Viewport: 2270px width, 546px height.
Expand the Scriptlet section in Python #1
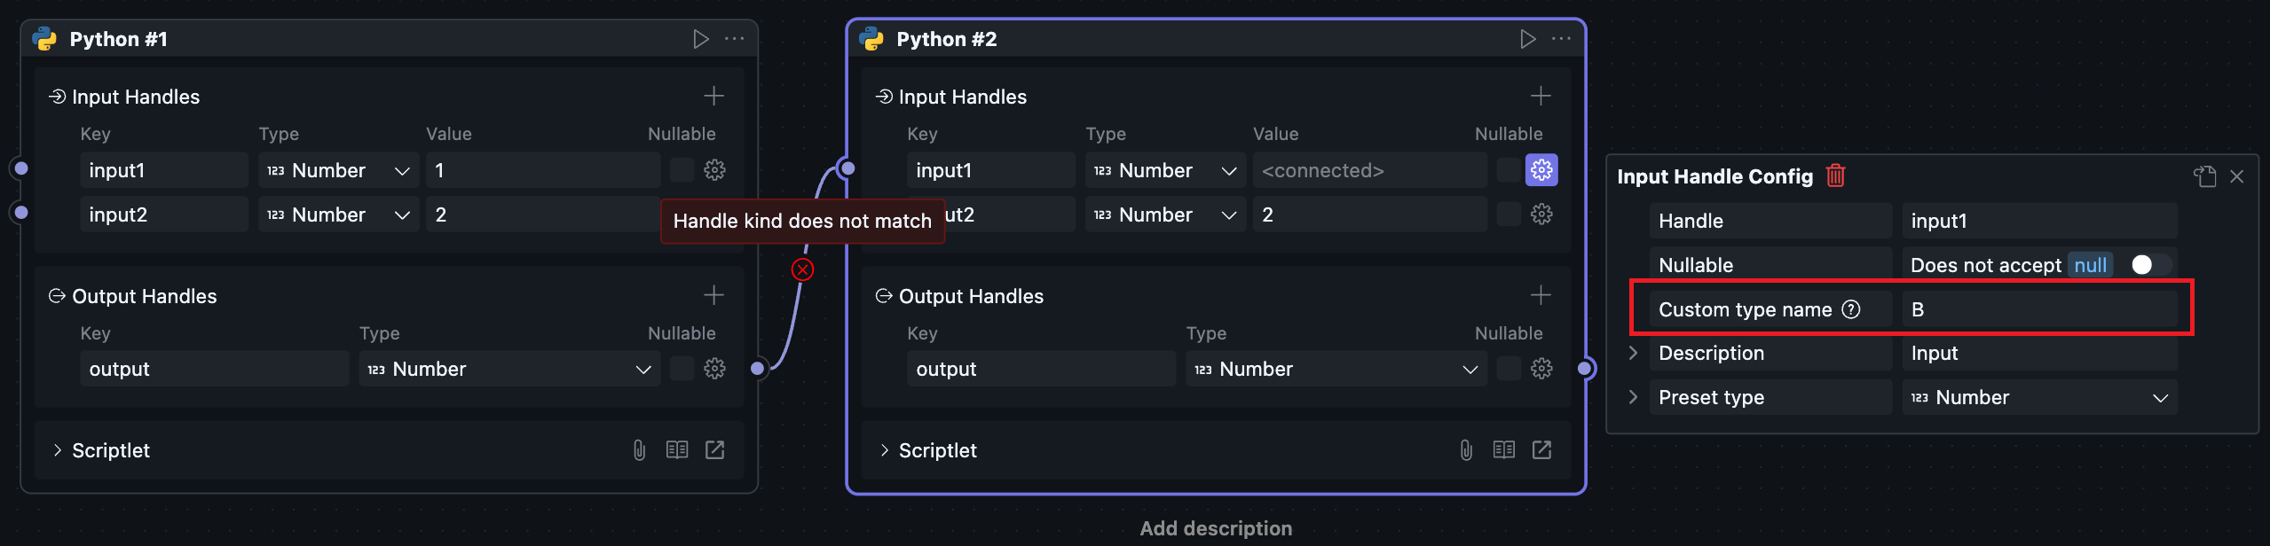(x=58, y=450)
